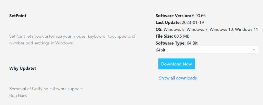Click the Download Now button

point(176,64)
